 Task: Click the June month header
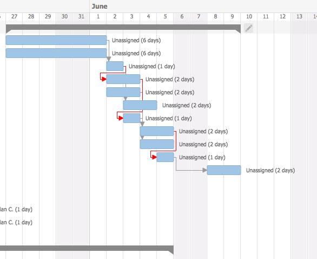click(100, 7)
